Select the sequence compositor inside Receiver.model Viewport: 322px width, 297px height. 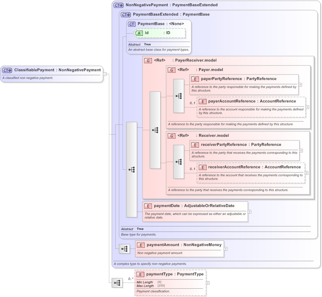(x=178, y=162)
